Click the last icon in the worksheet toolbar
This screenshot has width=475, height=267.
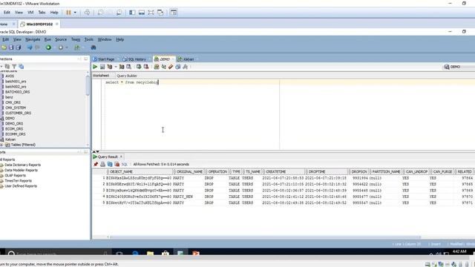click(185, 67)
